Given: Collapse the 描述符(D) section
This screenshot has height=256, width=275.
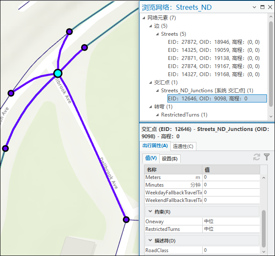Looking at the screenshot, I should [150, 241].
